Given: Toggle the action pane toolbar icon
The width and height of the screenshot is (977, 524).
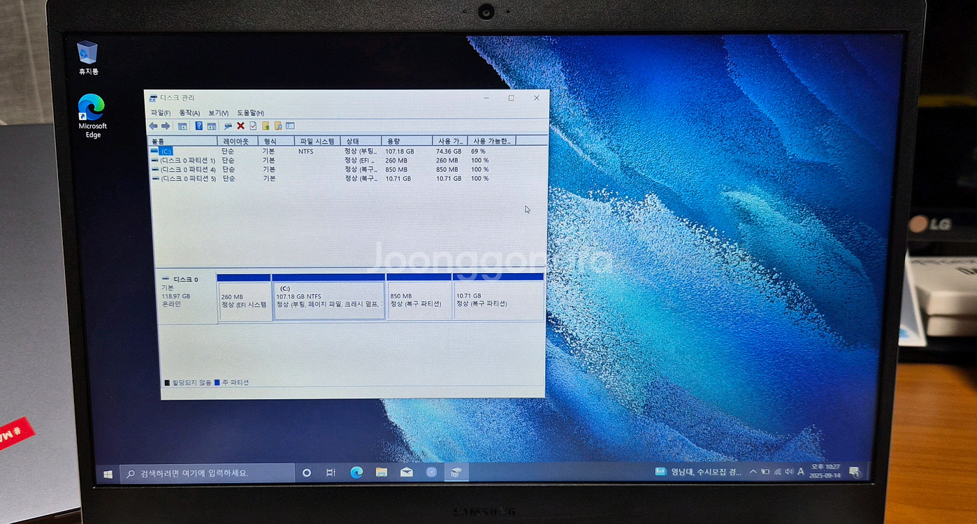Looking at the screenshot, I should tap(212, 126).
